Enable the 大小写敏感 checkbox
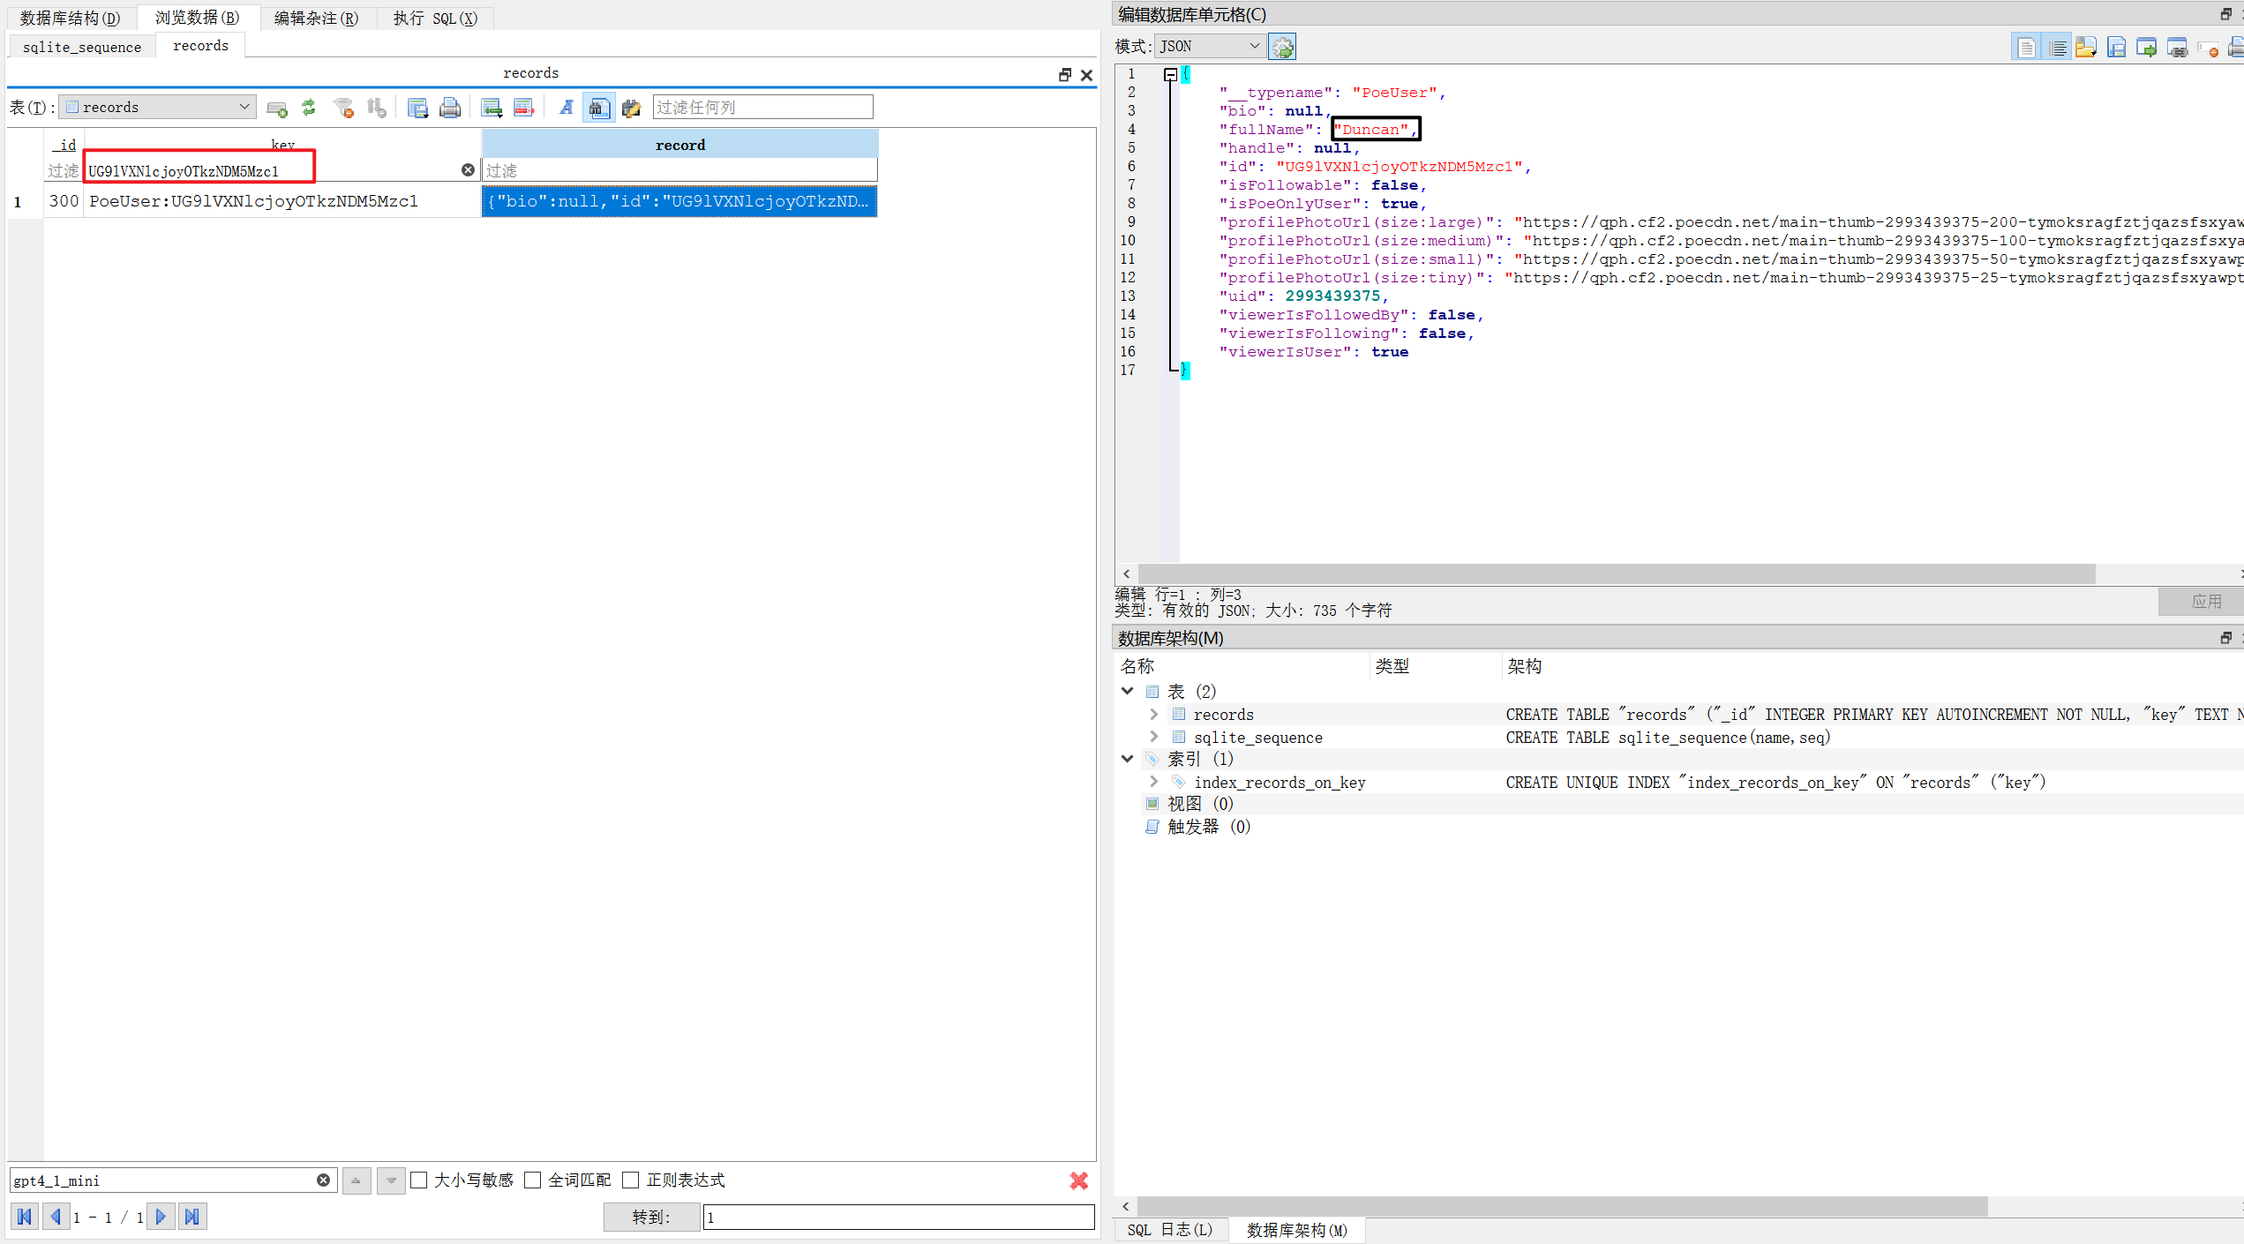This screenshot has width=2244, height=1244. pyautogui.click(x=419, y=1180)
